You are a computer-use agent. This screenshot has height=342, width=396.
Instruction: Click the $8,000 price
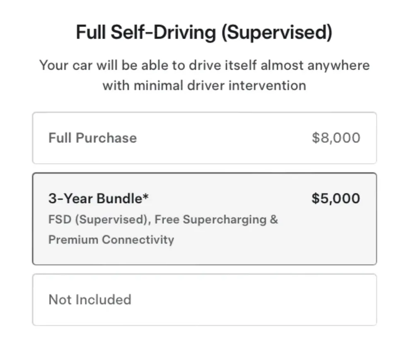pos(336,138)
